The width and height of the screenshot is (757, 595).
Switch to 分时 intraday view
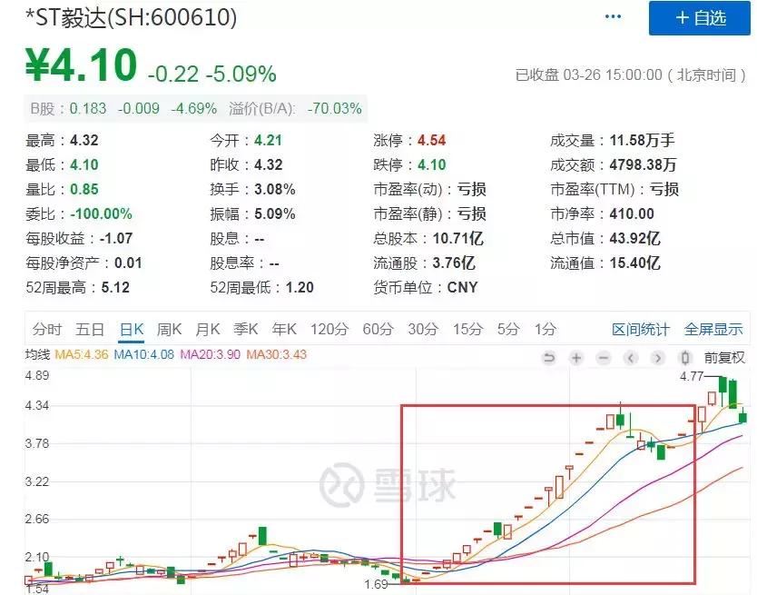coord(48,330)
